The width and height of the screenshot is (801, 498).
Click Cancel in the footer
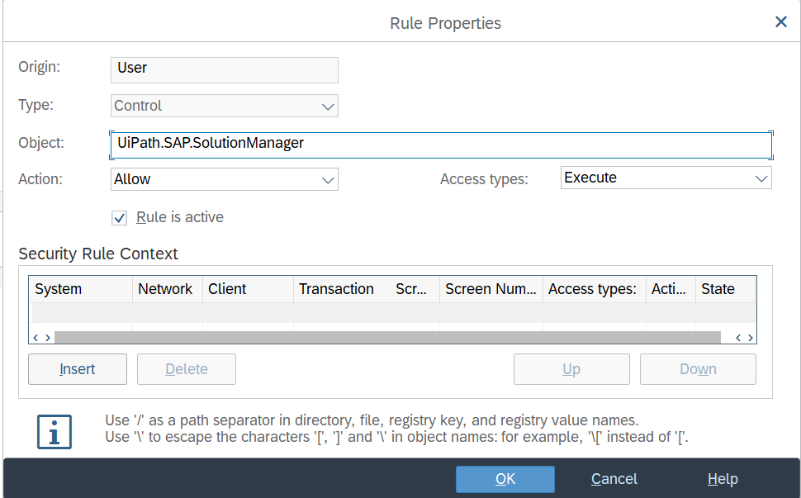pos(614,479)
